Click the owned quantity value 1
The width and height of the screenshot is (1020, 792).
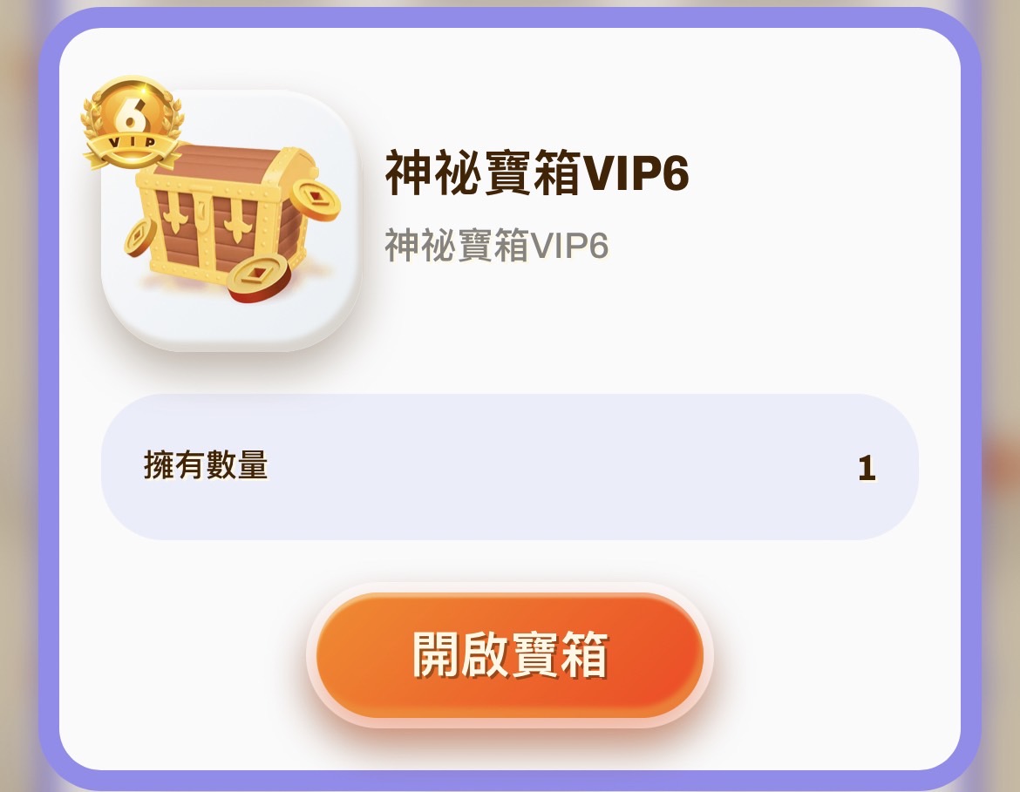(867, 468)
